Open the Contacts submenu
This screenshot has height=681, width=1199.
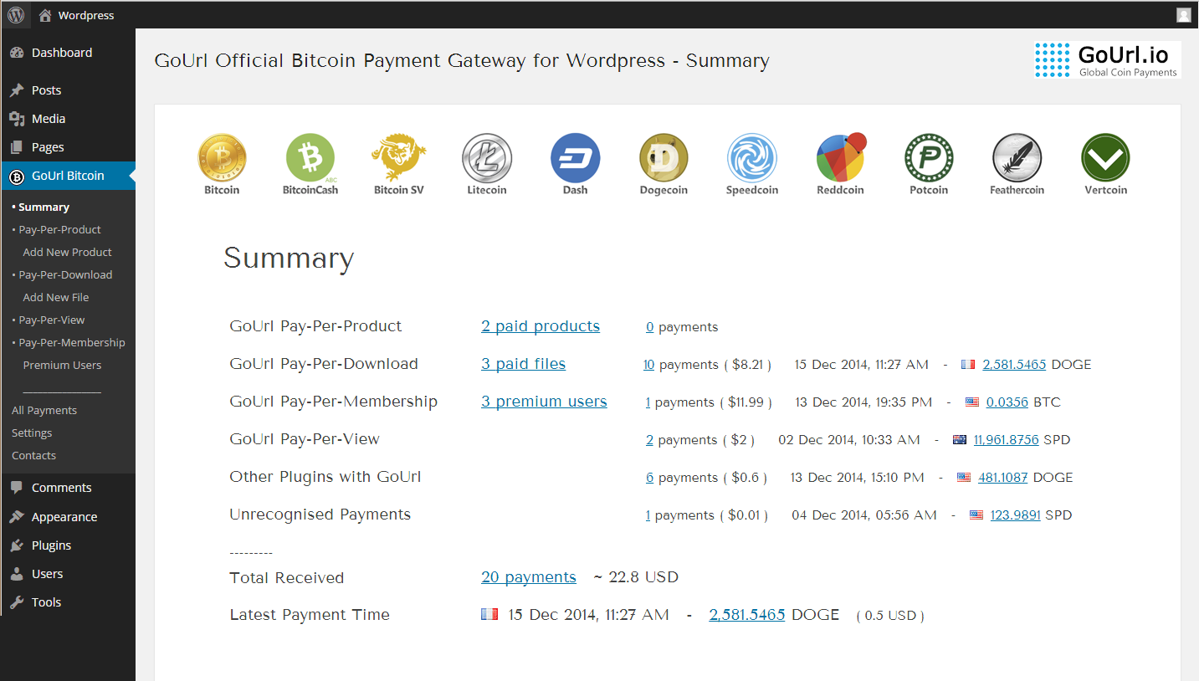pos(33,456)
